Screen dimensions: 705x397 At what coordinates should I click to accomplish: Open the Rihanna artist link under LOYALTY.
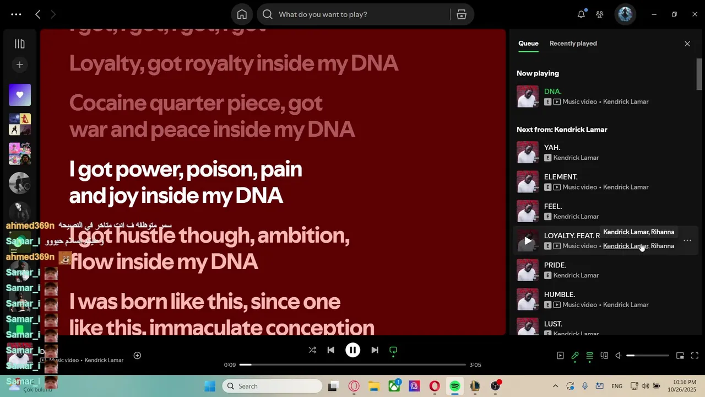[x=663, y=246]
